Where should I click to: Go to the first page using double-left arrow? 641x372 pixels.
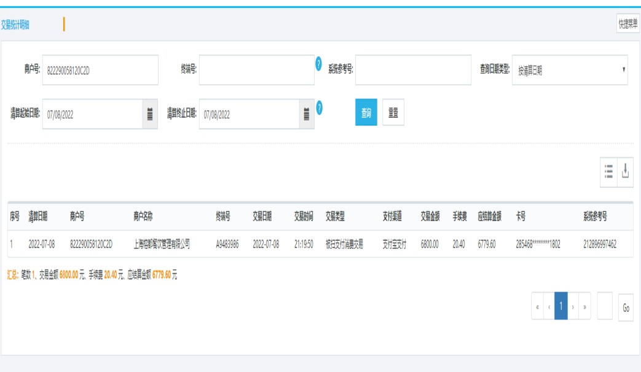coord(538,306)
